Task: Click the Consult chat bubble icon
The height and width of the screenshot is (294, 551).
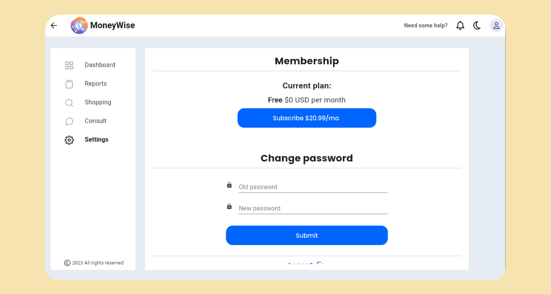Action: (69, 121)
